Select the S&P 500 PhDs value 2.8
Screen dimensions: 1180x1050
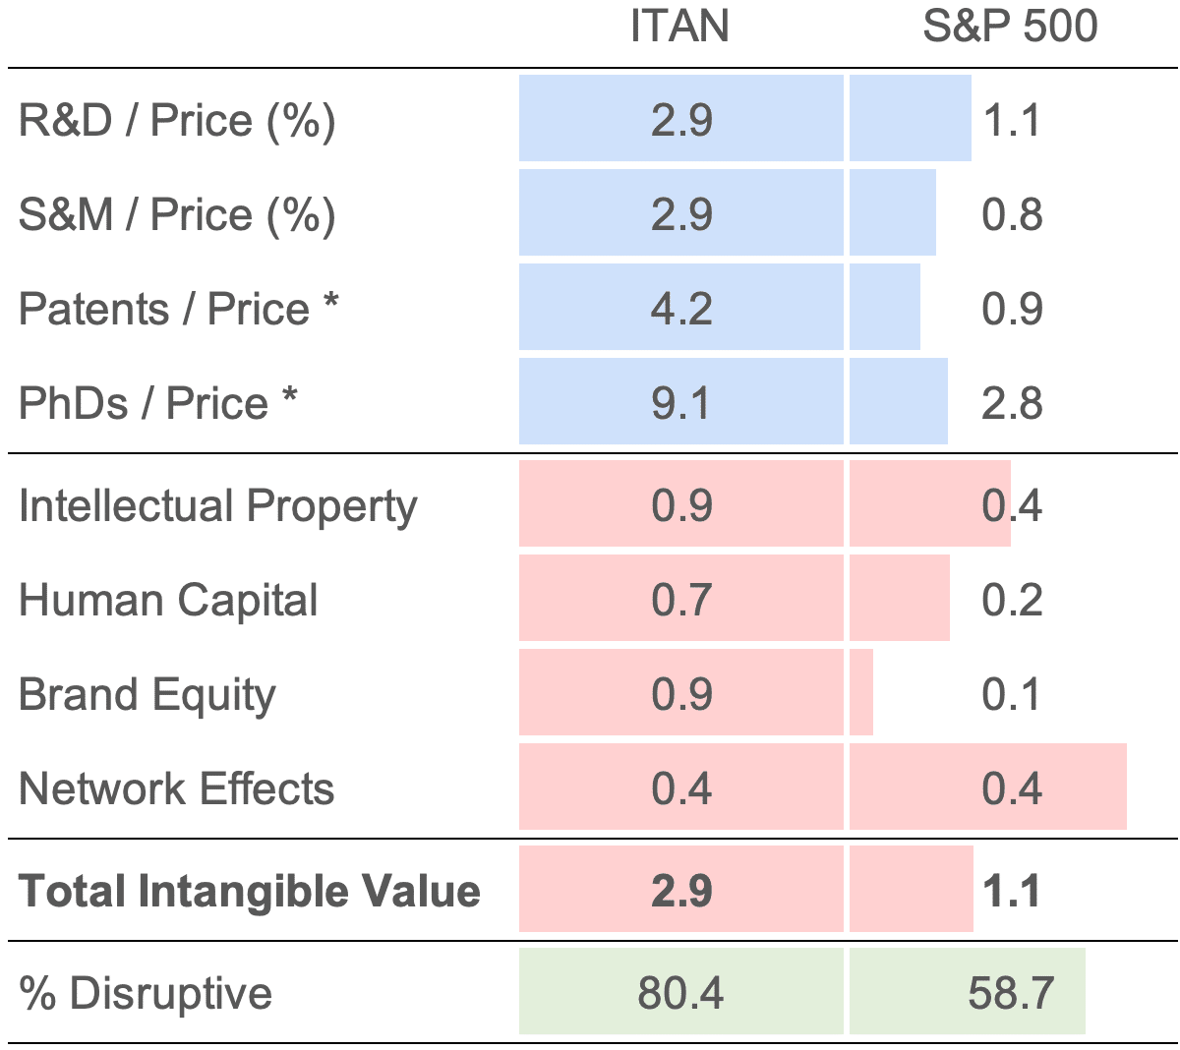coord(1012,404)
